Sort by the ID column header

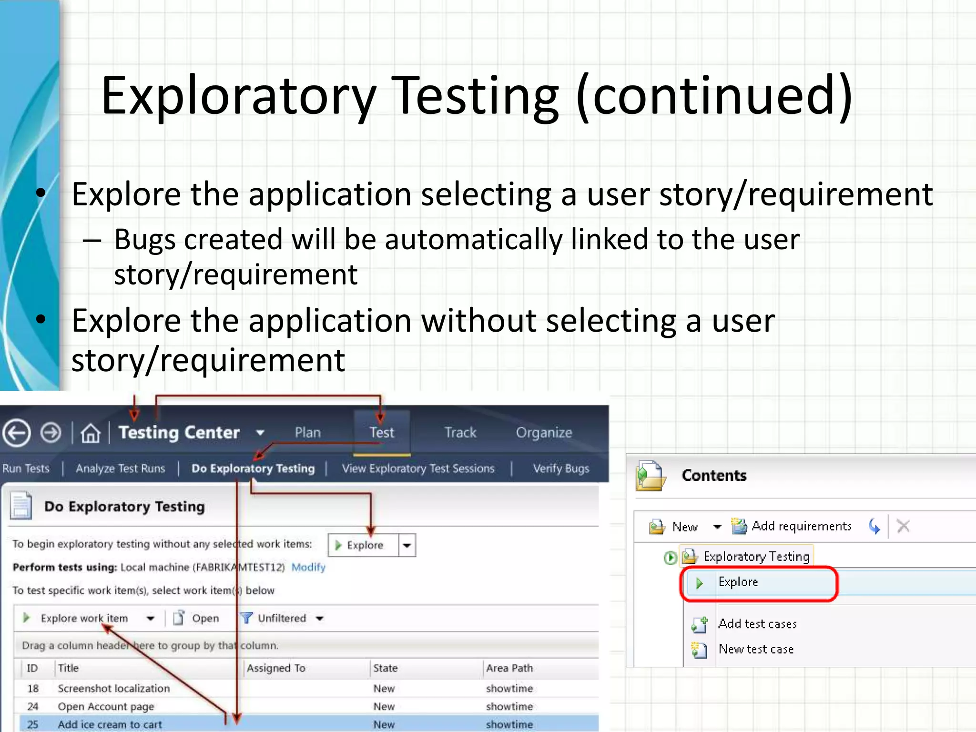(32, 668)
